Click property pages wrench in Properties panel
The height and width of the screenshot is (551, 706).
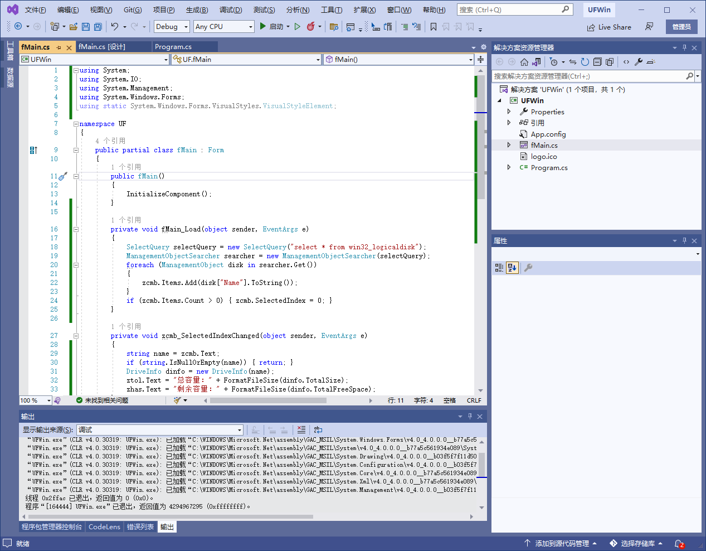[528, 268]
